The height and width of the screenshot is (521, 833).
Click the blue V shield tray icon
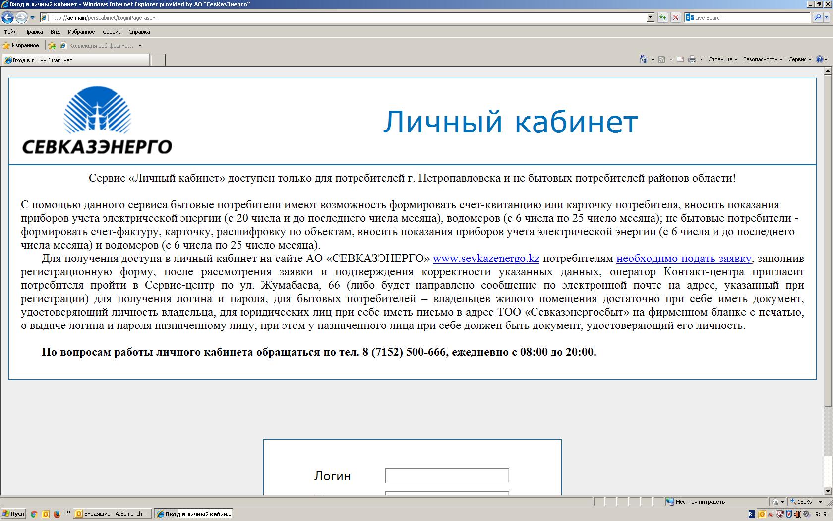pos(789,514)
